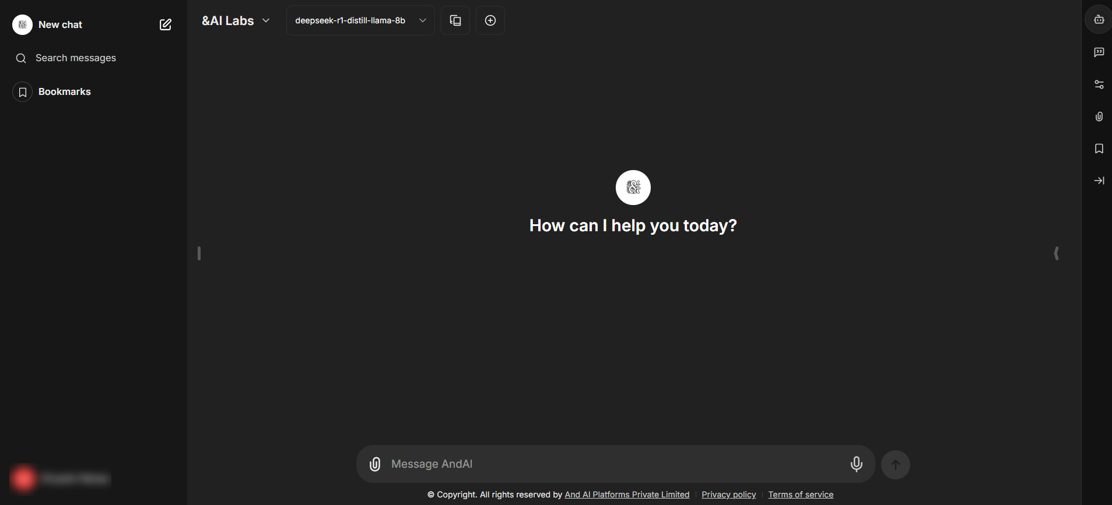The height and width of the screenshot is (505, 1112).
Task: Collapse the right panel with arrow icon
Action: coord(1099,181)
